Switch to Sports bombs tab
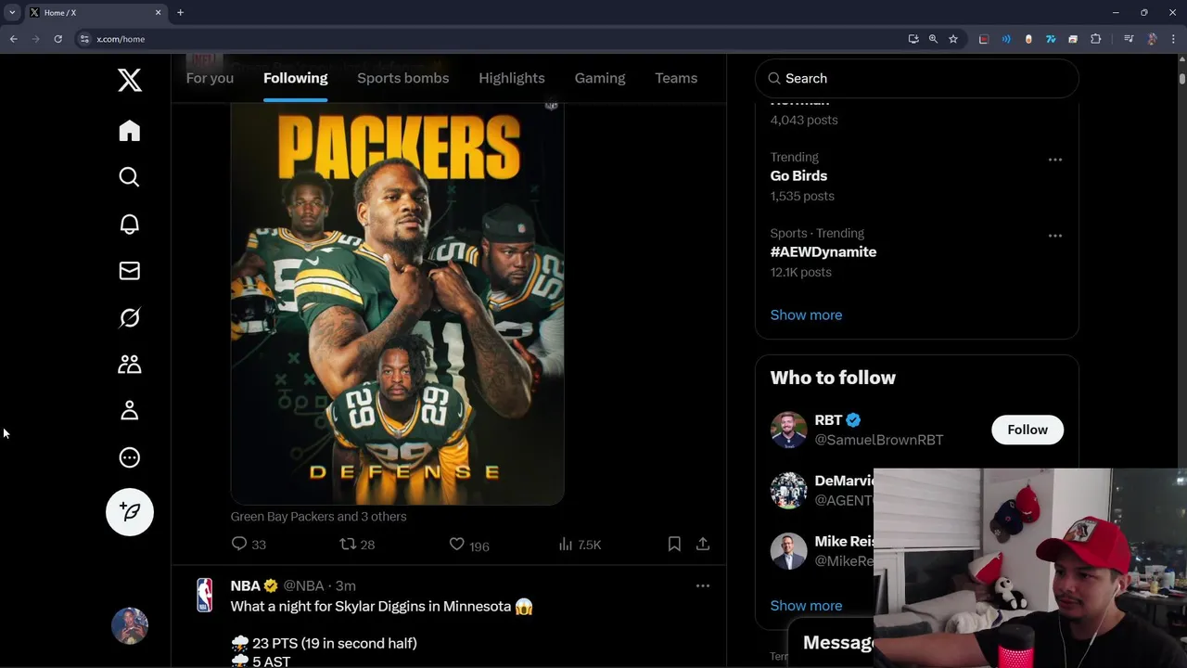Image resolution: width=1187 pixels, height=668 pixels. 402,78
